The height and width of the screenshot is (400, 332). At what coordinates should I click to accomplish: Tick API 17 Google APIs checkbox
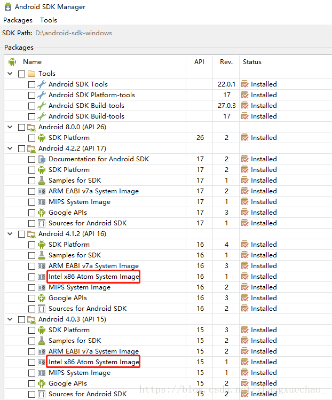tap(32, 213)
